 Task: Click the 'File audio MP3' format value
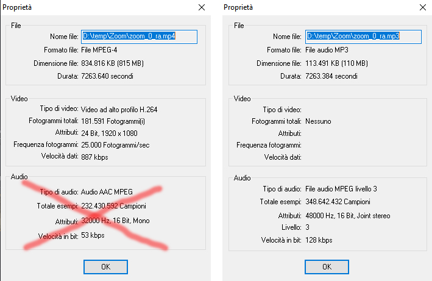(327, 50)
